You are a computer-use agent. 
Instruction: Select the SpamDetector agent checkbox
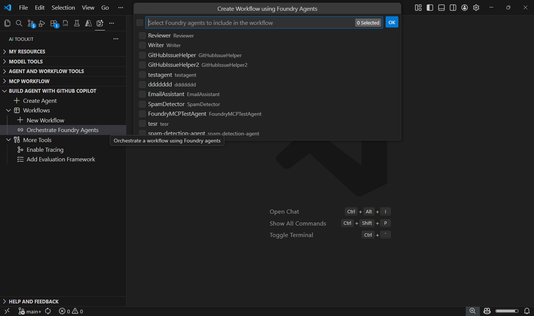[x=142, y=104]
